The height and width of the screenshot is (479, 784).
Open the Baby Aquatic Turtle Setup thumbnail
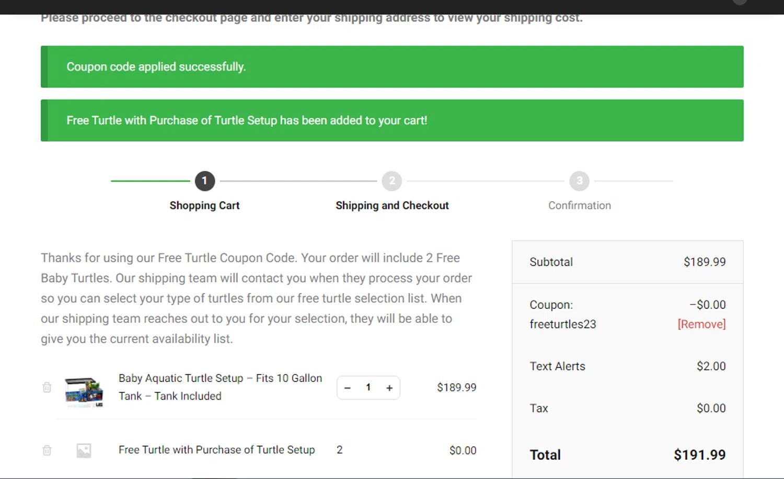click(84, 391)
